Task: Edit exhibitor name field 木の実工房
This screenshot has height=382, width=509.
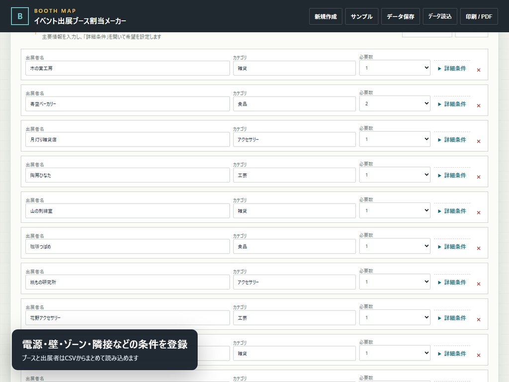Action: (128, 68)
